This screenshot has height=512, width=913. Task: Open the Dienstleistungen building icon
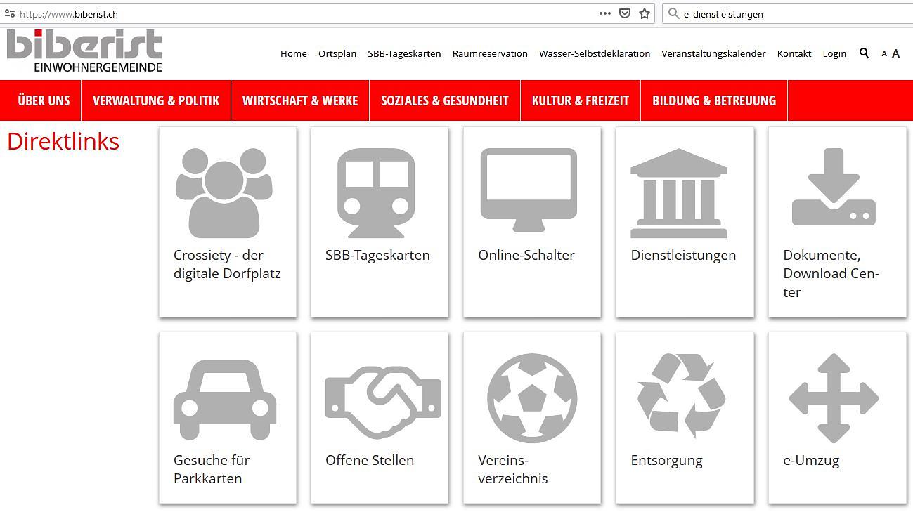(x=679, y=192)
